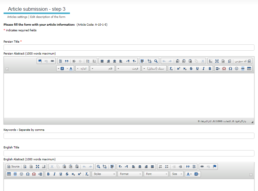Screen dimensions: 258x191
Task: Click Find magnifier in English editor toolbar
Action: pyautogui.click(x=98, y=167)
